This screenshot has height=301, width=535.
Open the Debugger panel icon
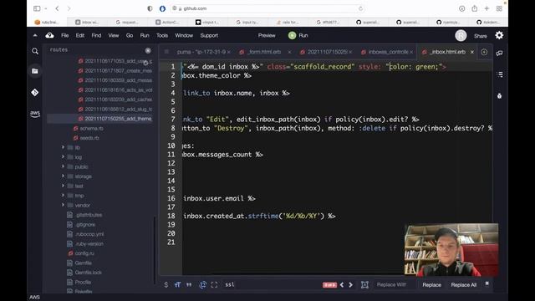[500, 96]
